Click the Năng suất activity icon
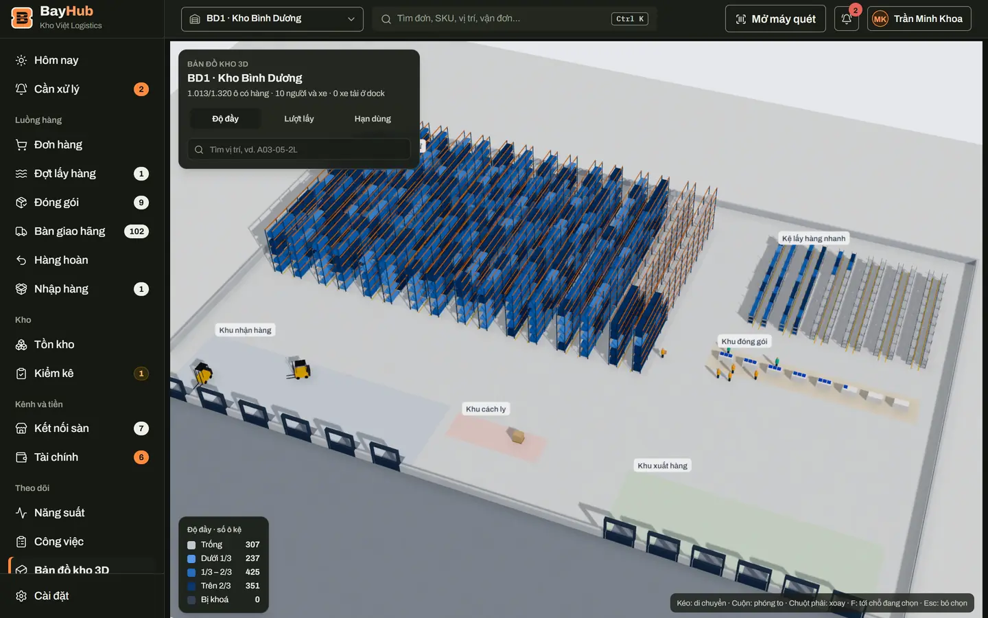The height and width of the screenshot is (618, 988). 21,513
